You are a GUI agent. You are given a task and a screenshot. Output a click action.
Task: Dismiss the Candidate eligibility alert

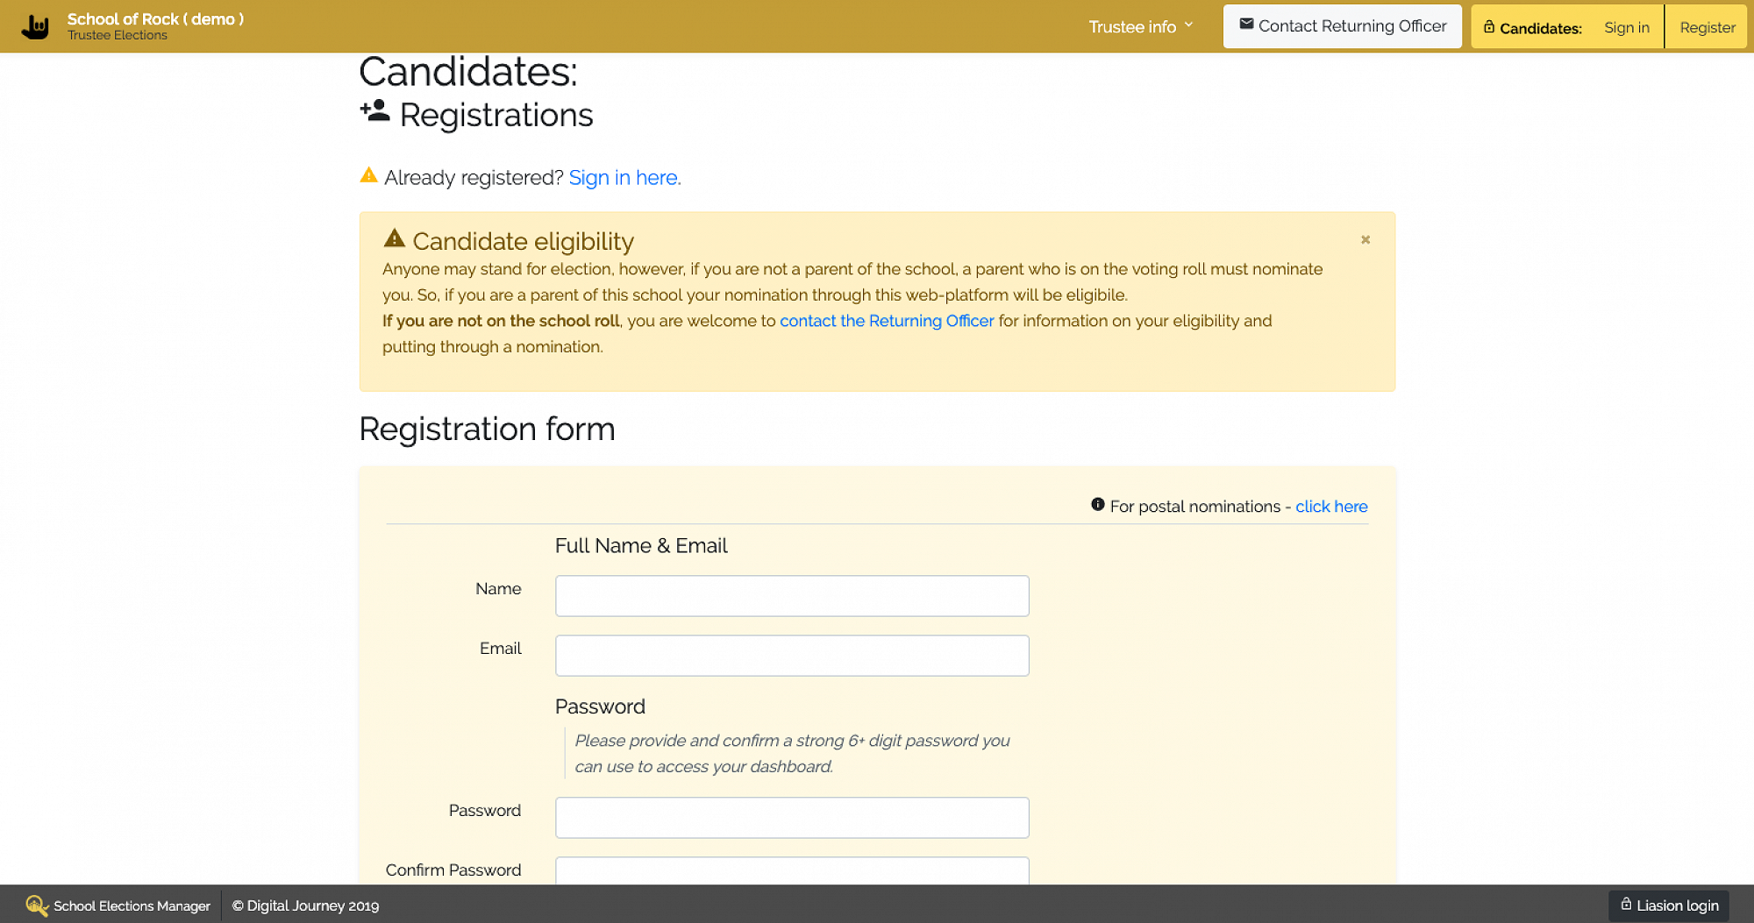pyautogui.click(x=1365, y=239)
